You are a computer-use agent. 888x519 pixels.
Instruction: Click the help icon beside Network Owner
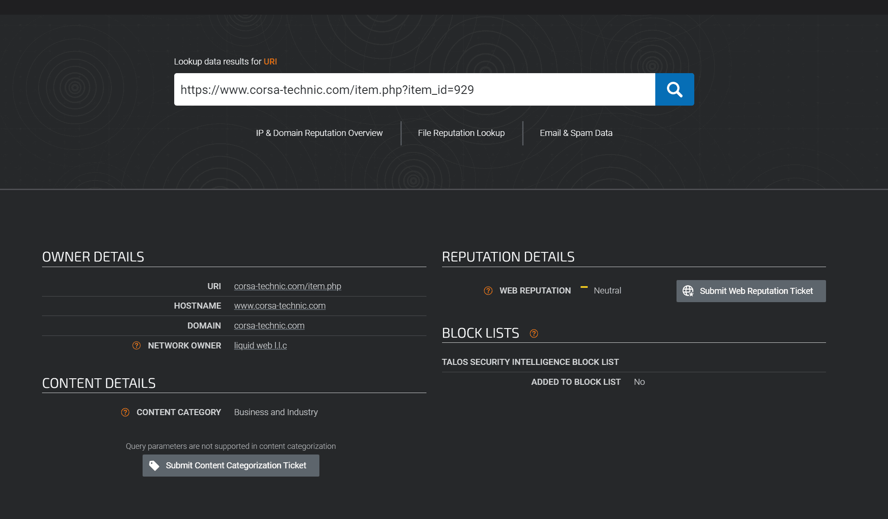(x=137, y=345)
